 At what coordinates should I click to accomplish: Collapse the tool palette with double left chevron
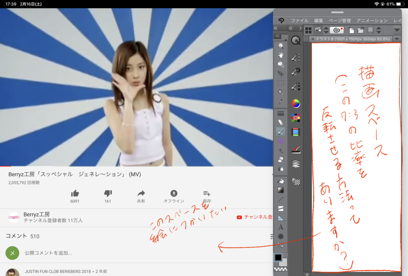tap(276, 28)
